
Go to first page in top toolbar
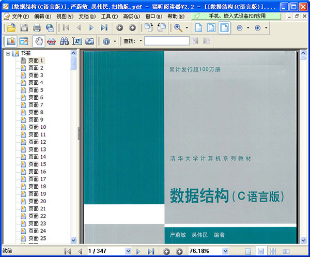tap(66, 28)
